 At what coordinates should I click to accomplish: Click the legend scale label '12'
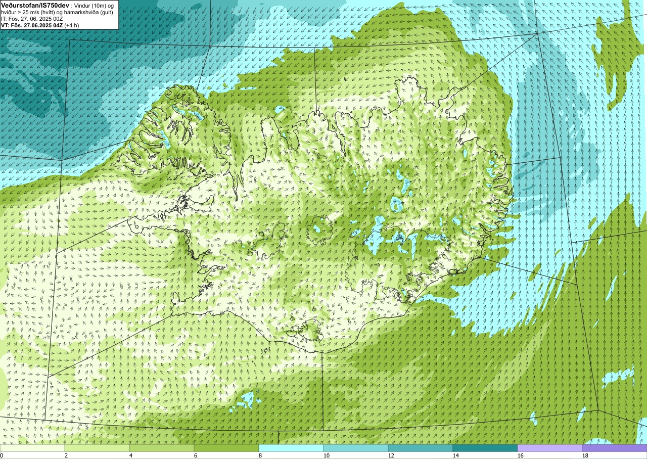[391, 455]
